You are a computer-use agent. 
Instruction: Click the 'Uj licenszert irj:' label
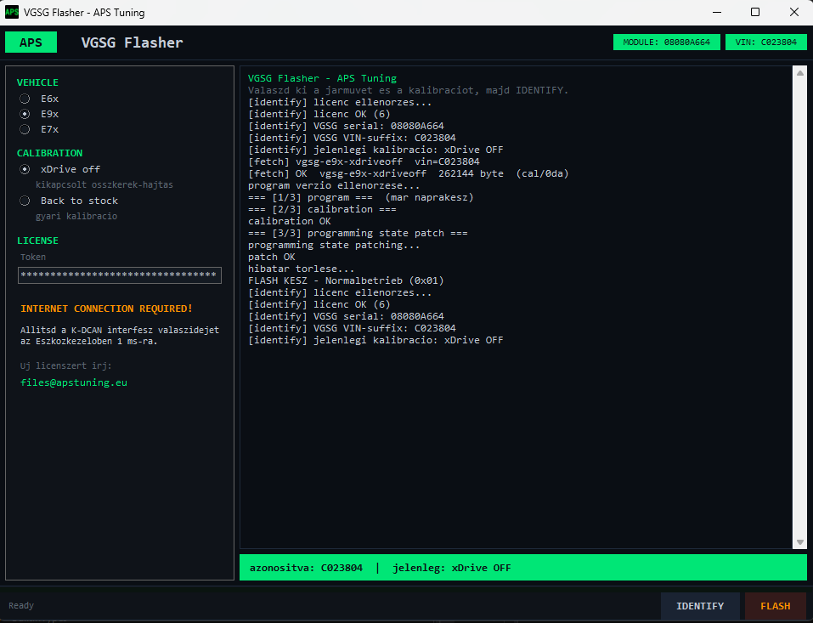point(66,365)
